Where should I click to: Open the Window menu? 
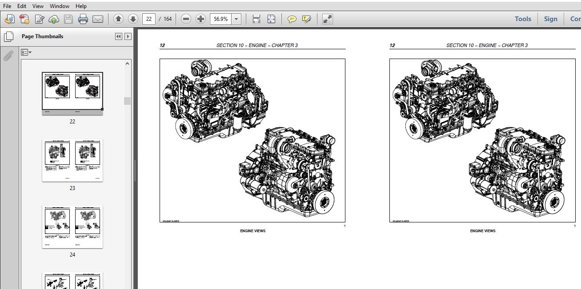click(x=60, y=6)
